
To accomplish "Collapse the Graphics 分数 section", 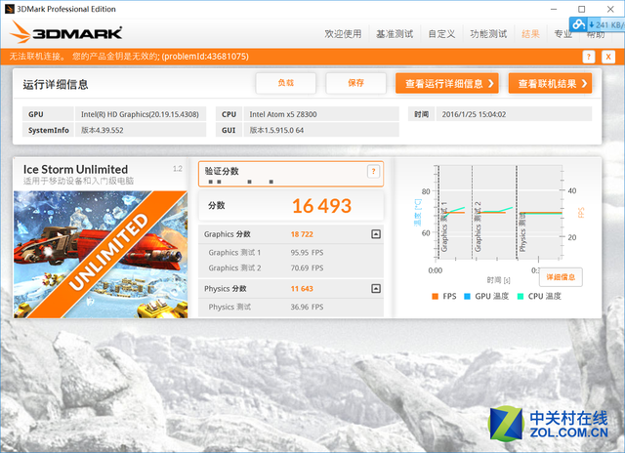I will [375, 234].
